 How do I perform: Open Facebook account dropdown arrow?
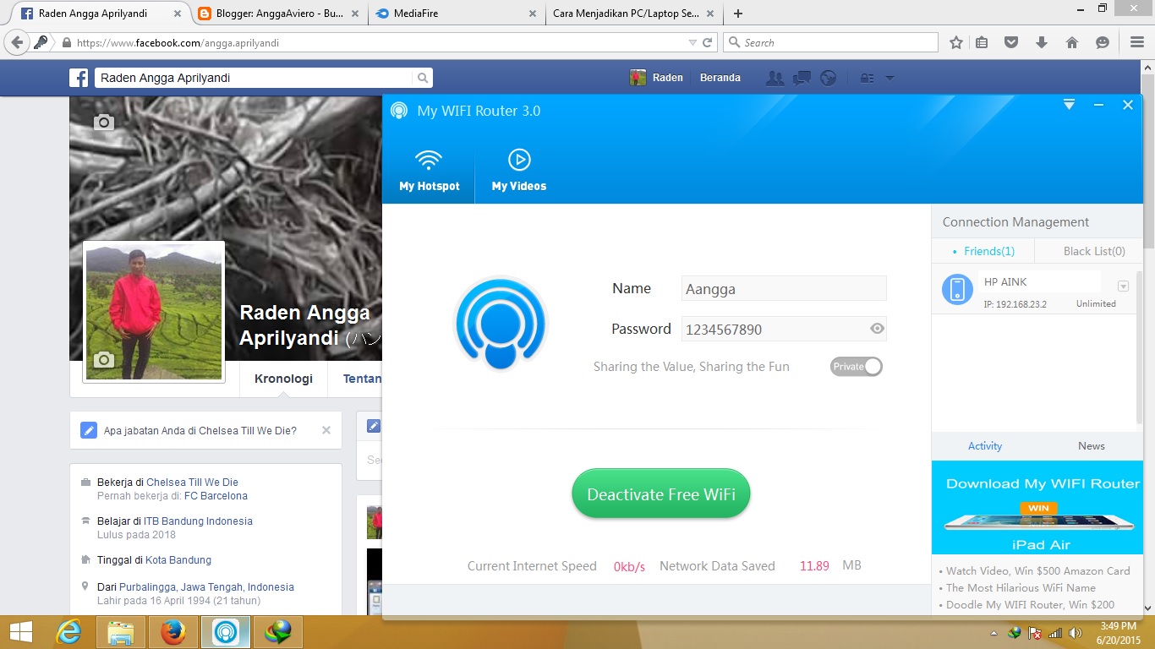(890, 78)
